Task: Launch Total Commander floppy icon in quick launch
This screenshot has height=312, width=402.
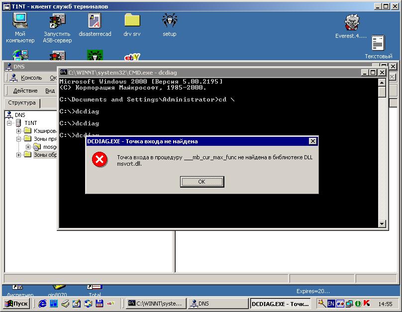Action: (x=99, y=304)
